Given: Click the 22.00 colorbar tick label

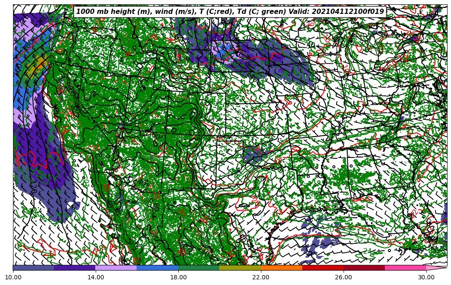Looking at the screenshot, I should [x=261, y=277].
